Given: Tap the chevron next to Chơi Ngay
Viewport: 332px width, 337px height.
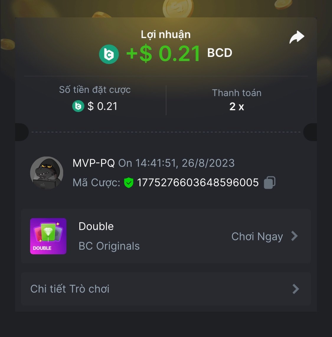Looking at the screenshot, I should tap(294, 236).
